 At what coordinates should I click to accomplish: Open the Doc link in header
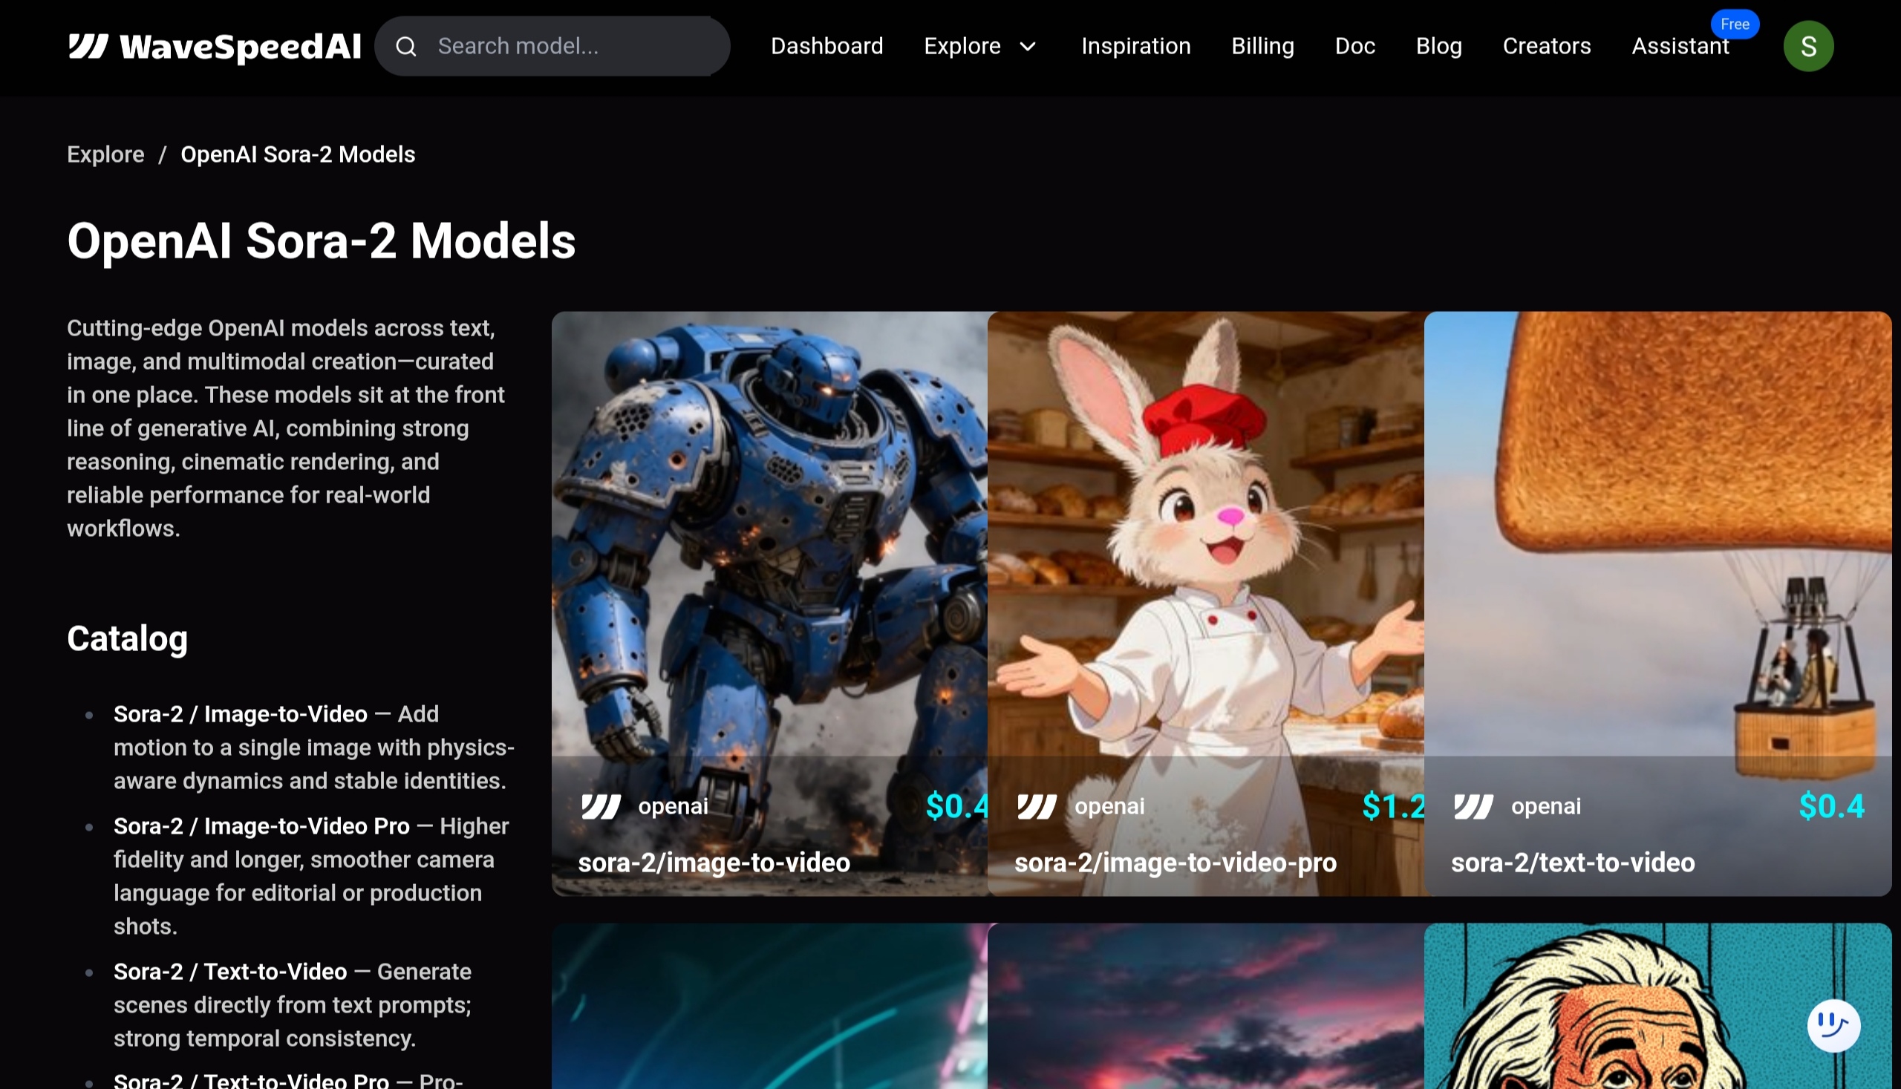pos(1354,46)
